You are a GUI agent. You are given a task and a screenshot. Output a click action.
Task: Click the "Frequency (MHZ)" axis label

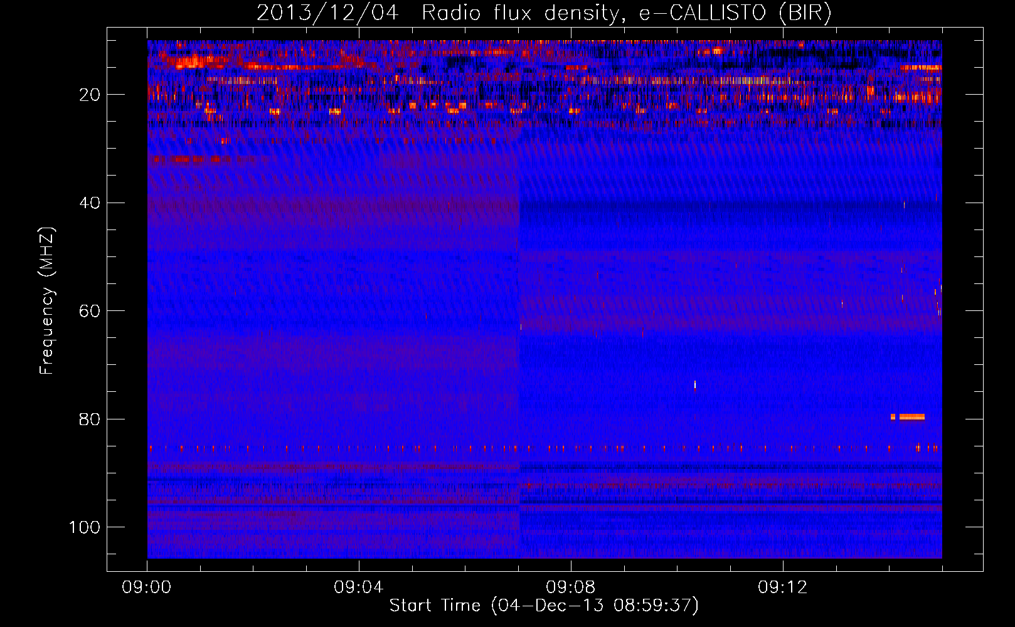coord(47,301)
